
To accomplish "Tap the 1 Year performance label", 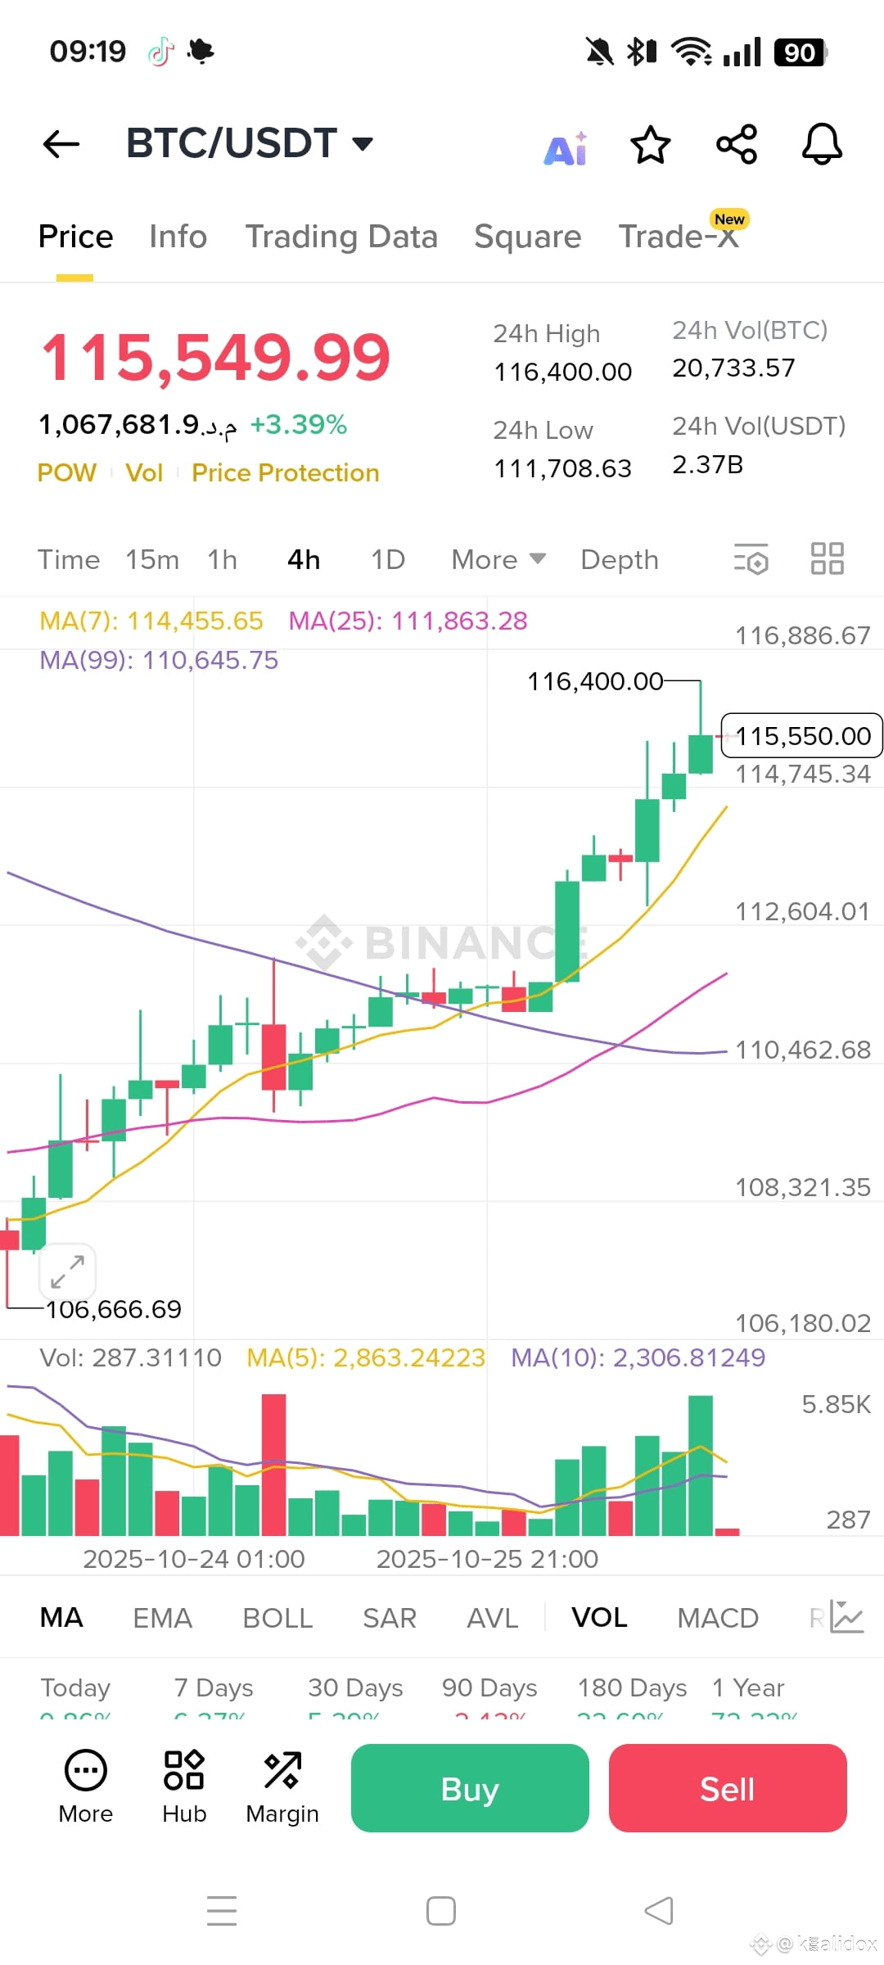I will pos(748,1687).
